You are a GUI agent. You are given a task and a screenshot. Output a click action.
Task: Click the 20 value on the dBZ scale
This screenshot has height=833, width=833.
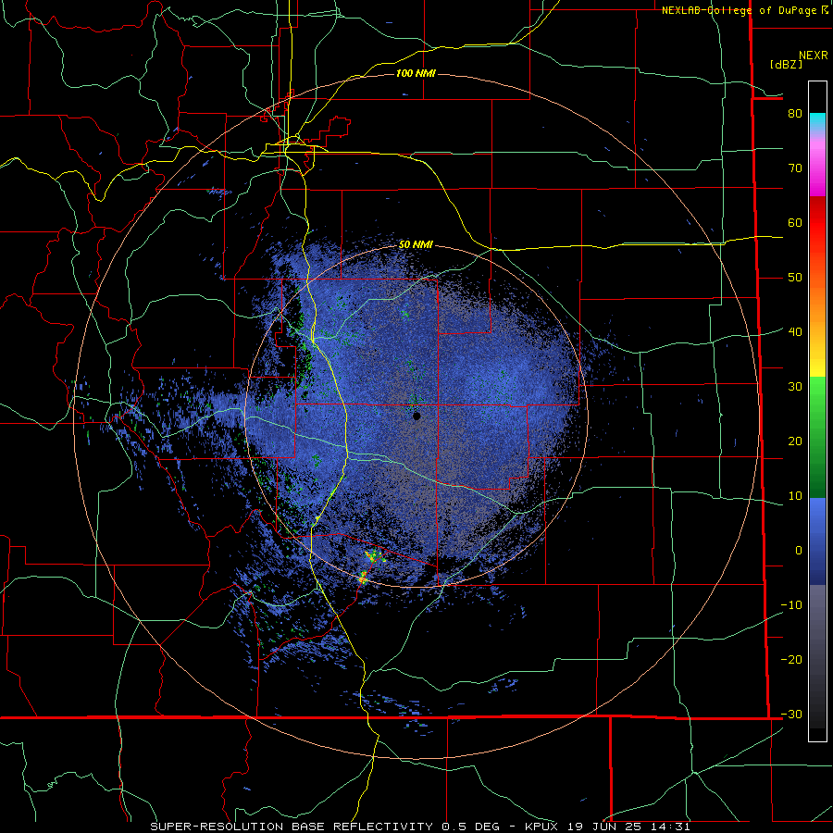[795, 441]
